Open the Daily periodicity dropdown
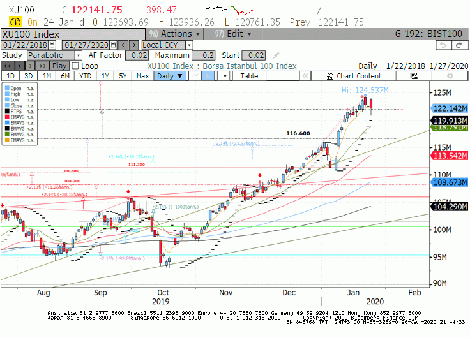The width and height of the screenshot is (470, 338). pyautogui.click(x=170, y=76)
